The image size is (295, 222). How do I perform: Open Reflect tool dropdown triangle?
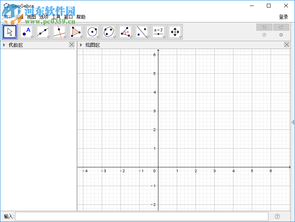(147, 37)
